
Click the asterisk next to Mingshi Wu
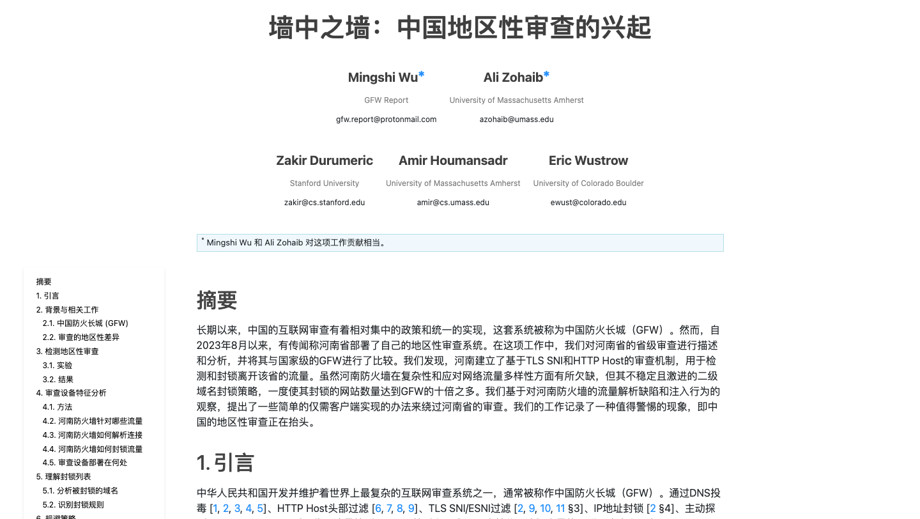coord(422,76)
